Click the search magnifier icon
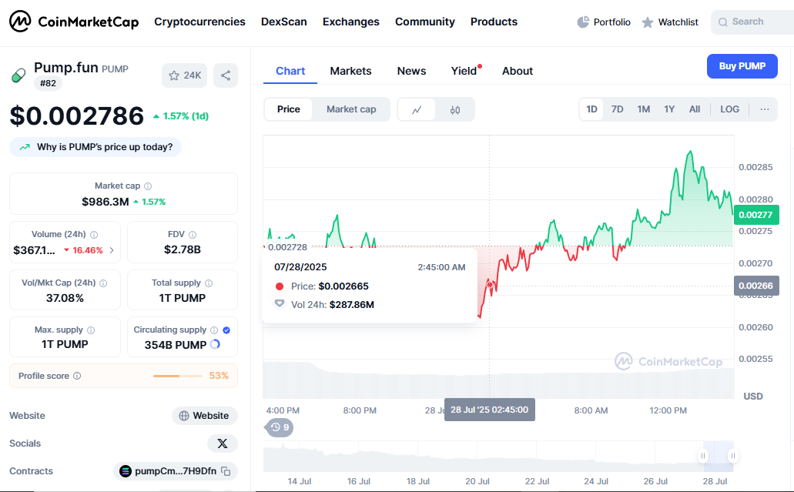The width and height of the screenshot is (794, 492). click(723, 22)
